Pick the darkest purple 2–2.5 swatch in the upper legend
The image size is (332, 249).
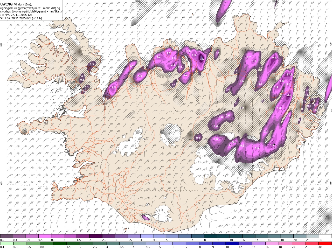[x=96, y=236]
